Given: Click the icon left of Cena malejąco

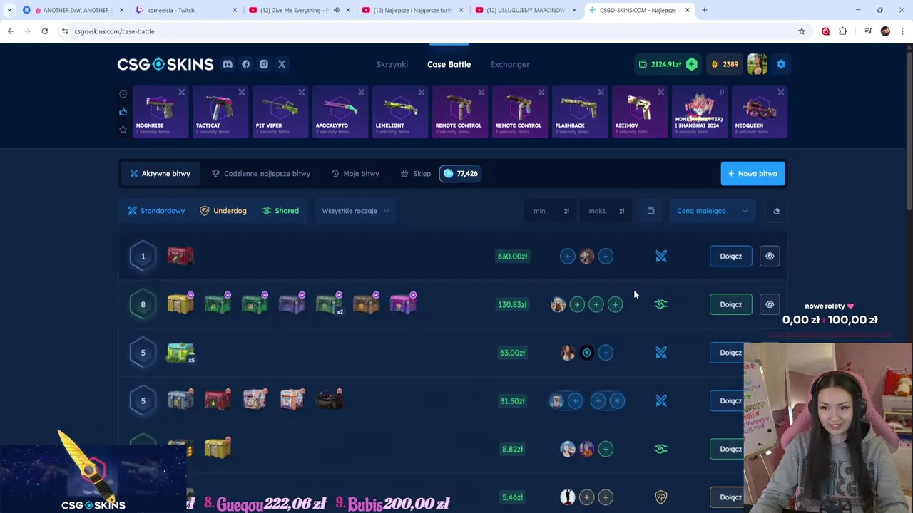Looking at the screenshot, I should (x=651, y=211).
